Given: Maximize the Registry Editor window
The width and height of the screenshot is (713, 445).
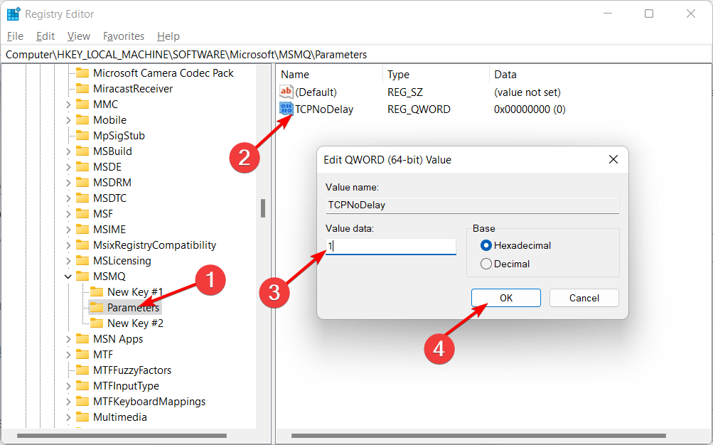Looking at the screenshot, I should (649, 14).
